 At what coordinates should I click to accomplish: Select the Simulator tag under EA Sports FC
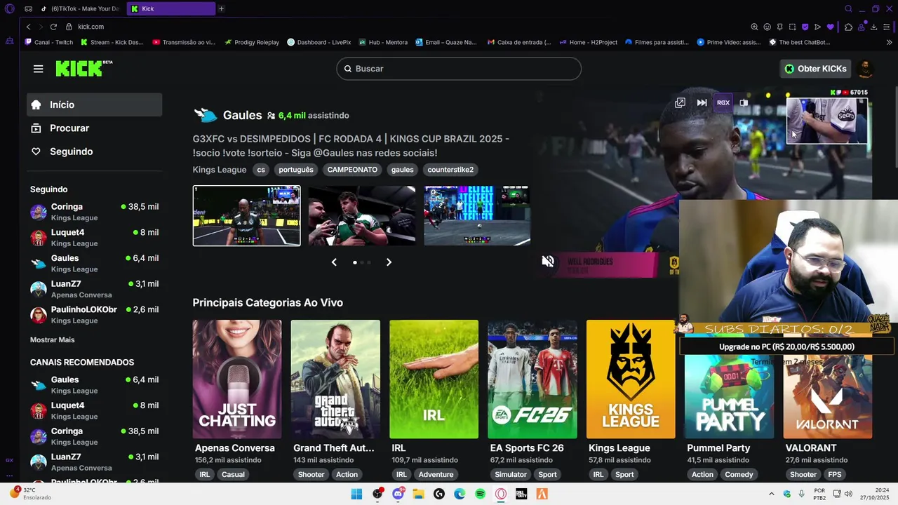[x=511, y=475]
